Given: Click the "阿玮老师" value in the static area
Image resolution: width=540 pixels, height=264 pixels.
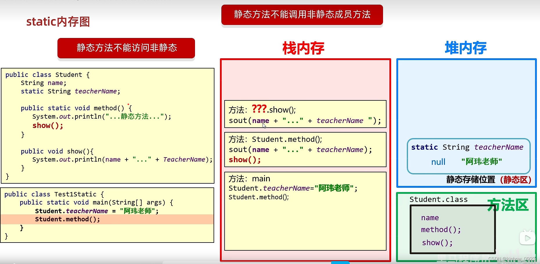Looking at the screenshot, I should [482, 162].
